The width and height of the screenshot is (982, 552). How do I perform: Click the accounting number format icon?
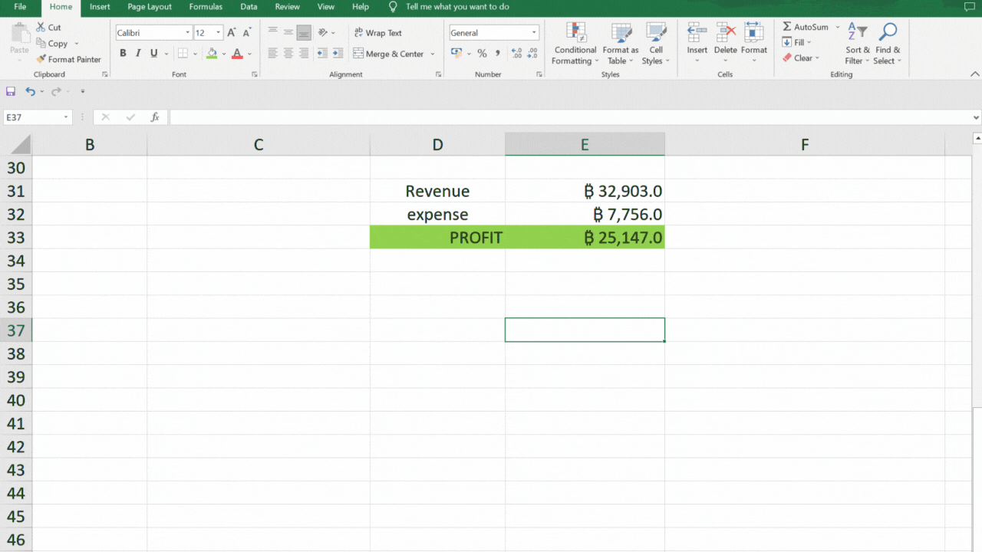pos(457,54)
